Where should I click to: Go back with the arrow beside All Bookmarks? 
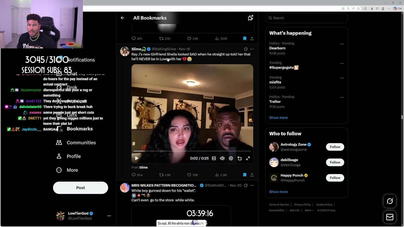coord(122,18)
